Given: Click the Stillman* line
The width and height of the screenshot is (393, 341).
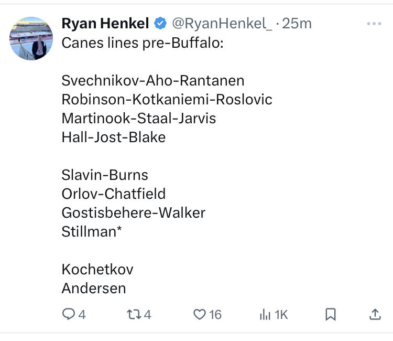Looking at the screenshot, I should 92,231.
